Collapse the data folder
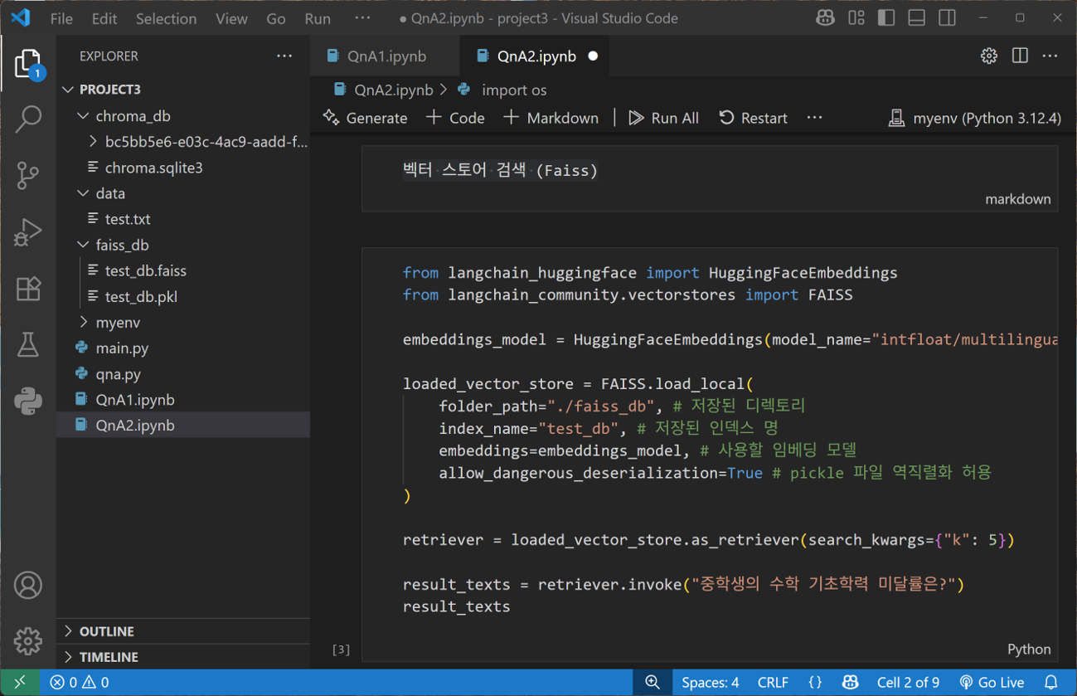This screenshot has width=1077, height=696. point(183,193)
